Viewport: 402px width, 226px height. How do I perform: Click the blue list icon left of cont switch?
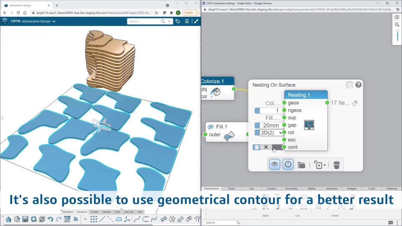tap(256, 147)
